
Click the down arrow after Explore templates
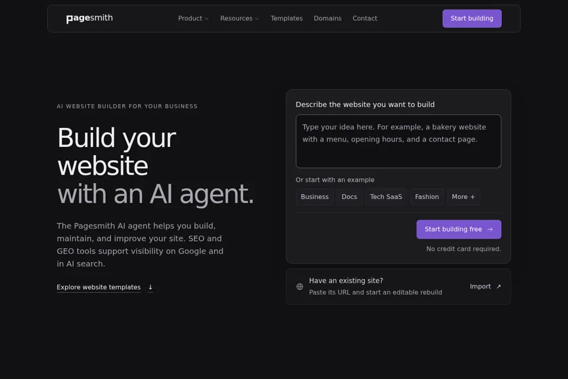click(x=150, y=287)
